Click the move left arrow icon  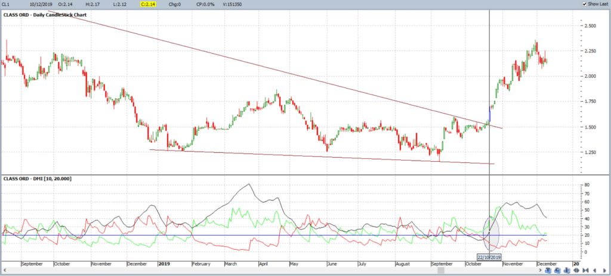595,270
